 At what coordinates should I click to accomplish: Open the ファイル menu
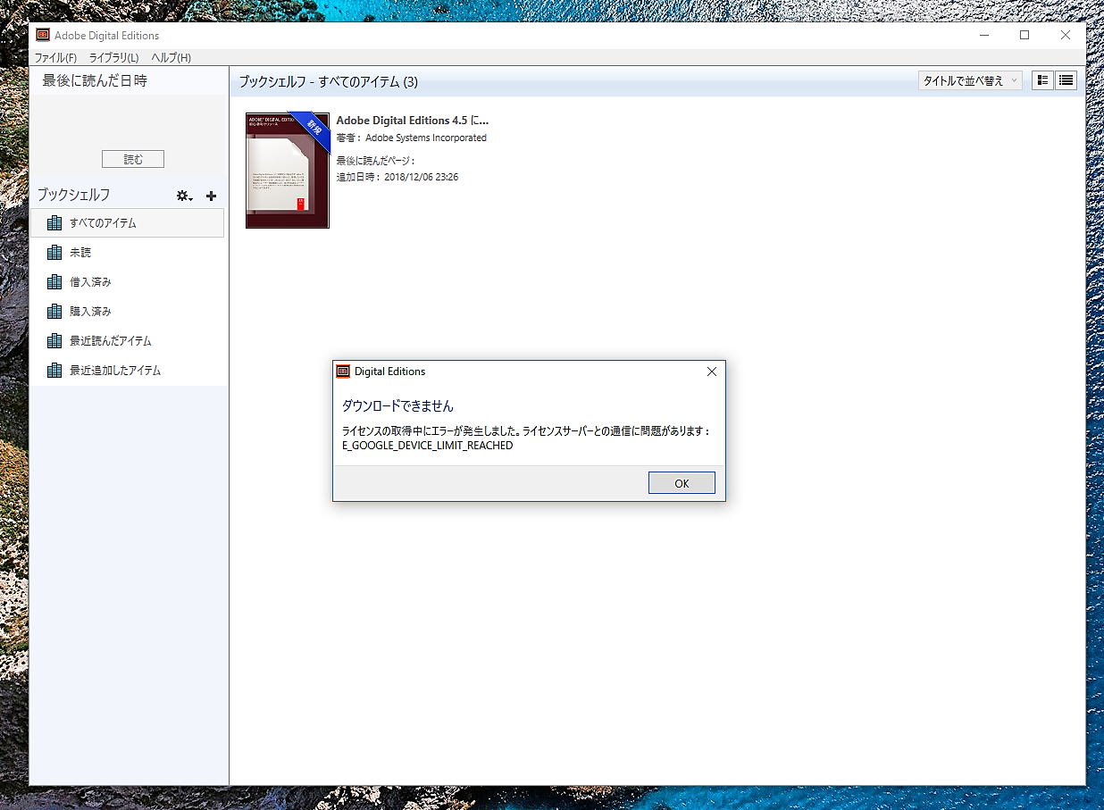coord(54,57)
